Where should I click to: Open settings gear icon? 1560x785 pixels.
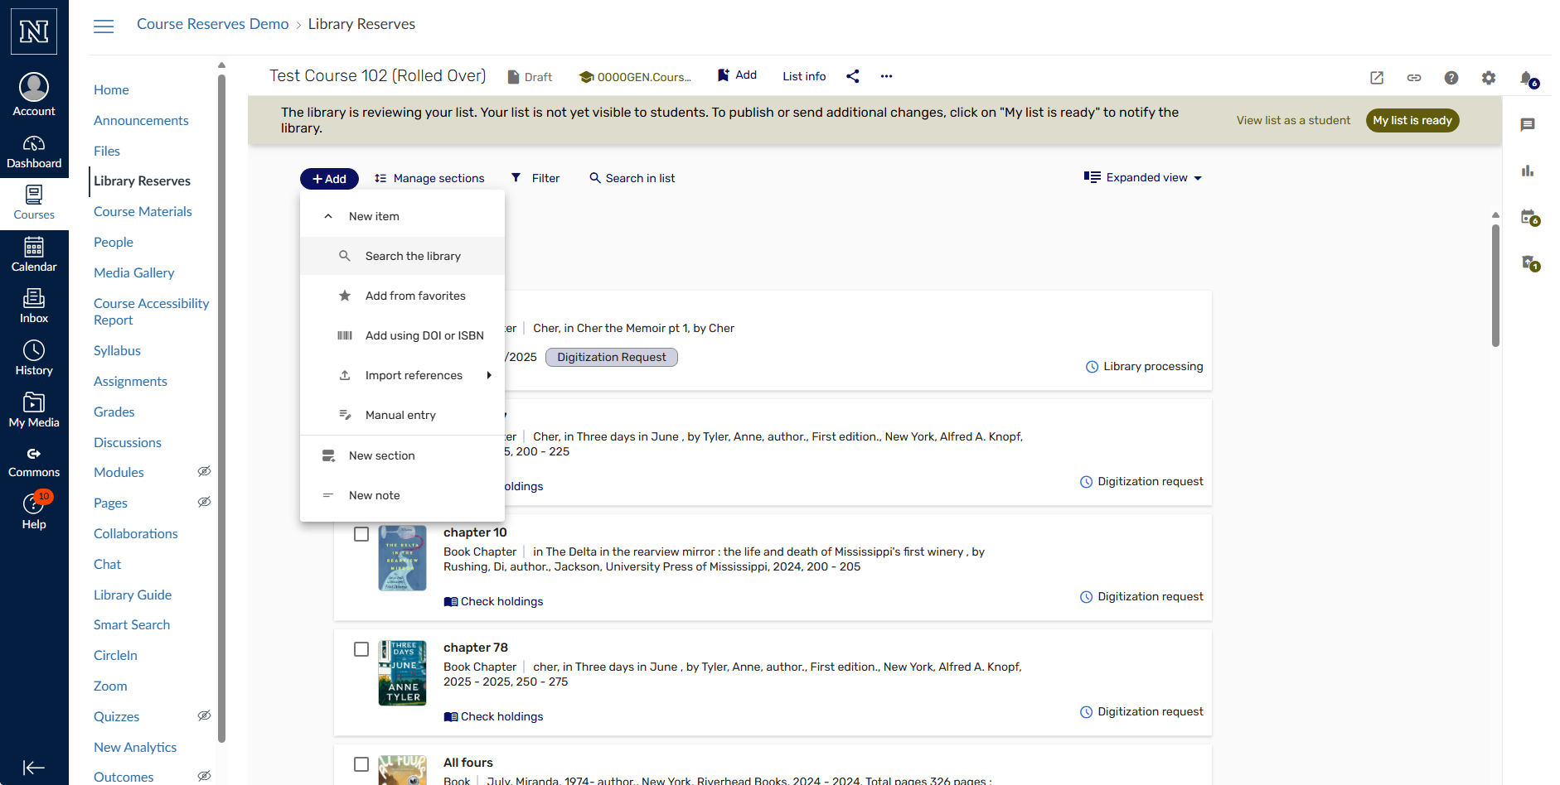point(1489,78)
